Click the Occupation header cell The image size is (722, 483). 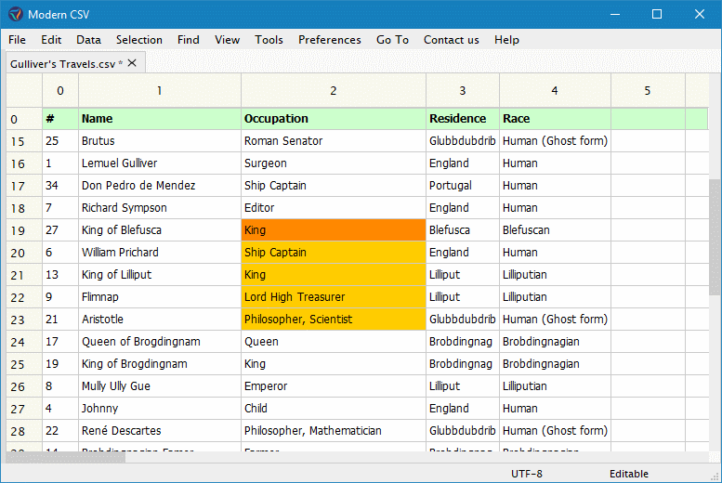tap(334, 119)
